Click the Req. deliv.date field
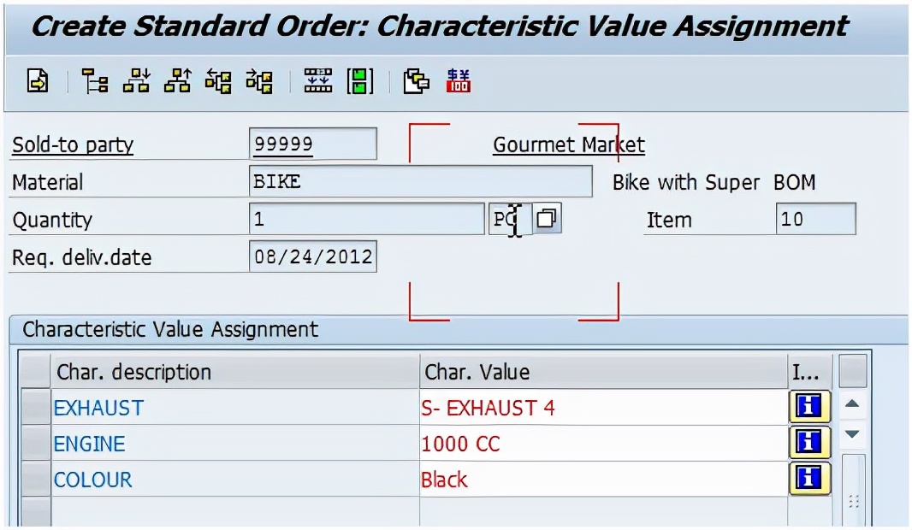Viewport: 912px width, 530px height. pos(312,256)
